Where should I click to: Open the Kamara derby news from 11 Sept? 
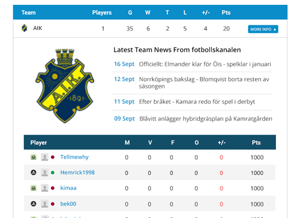pyautogui.click(x=197, y=101)
